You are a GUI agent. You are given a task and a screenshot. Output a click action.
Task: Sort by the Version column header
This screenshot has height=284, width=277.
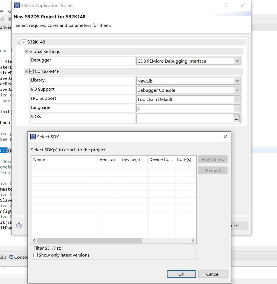coord(109,159)
